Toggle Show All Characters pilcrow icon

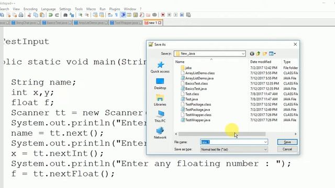116,15
